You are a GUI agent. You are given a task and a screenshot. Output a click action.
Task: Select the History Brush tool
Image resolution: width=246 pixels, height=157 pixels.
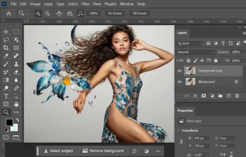(x=6, y=72)
